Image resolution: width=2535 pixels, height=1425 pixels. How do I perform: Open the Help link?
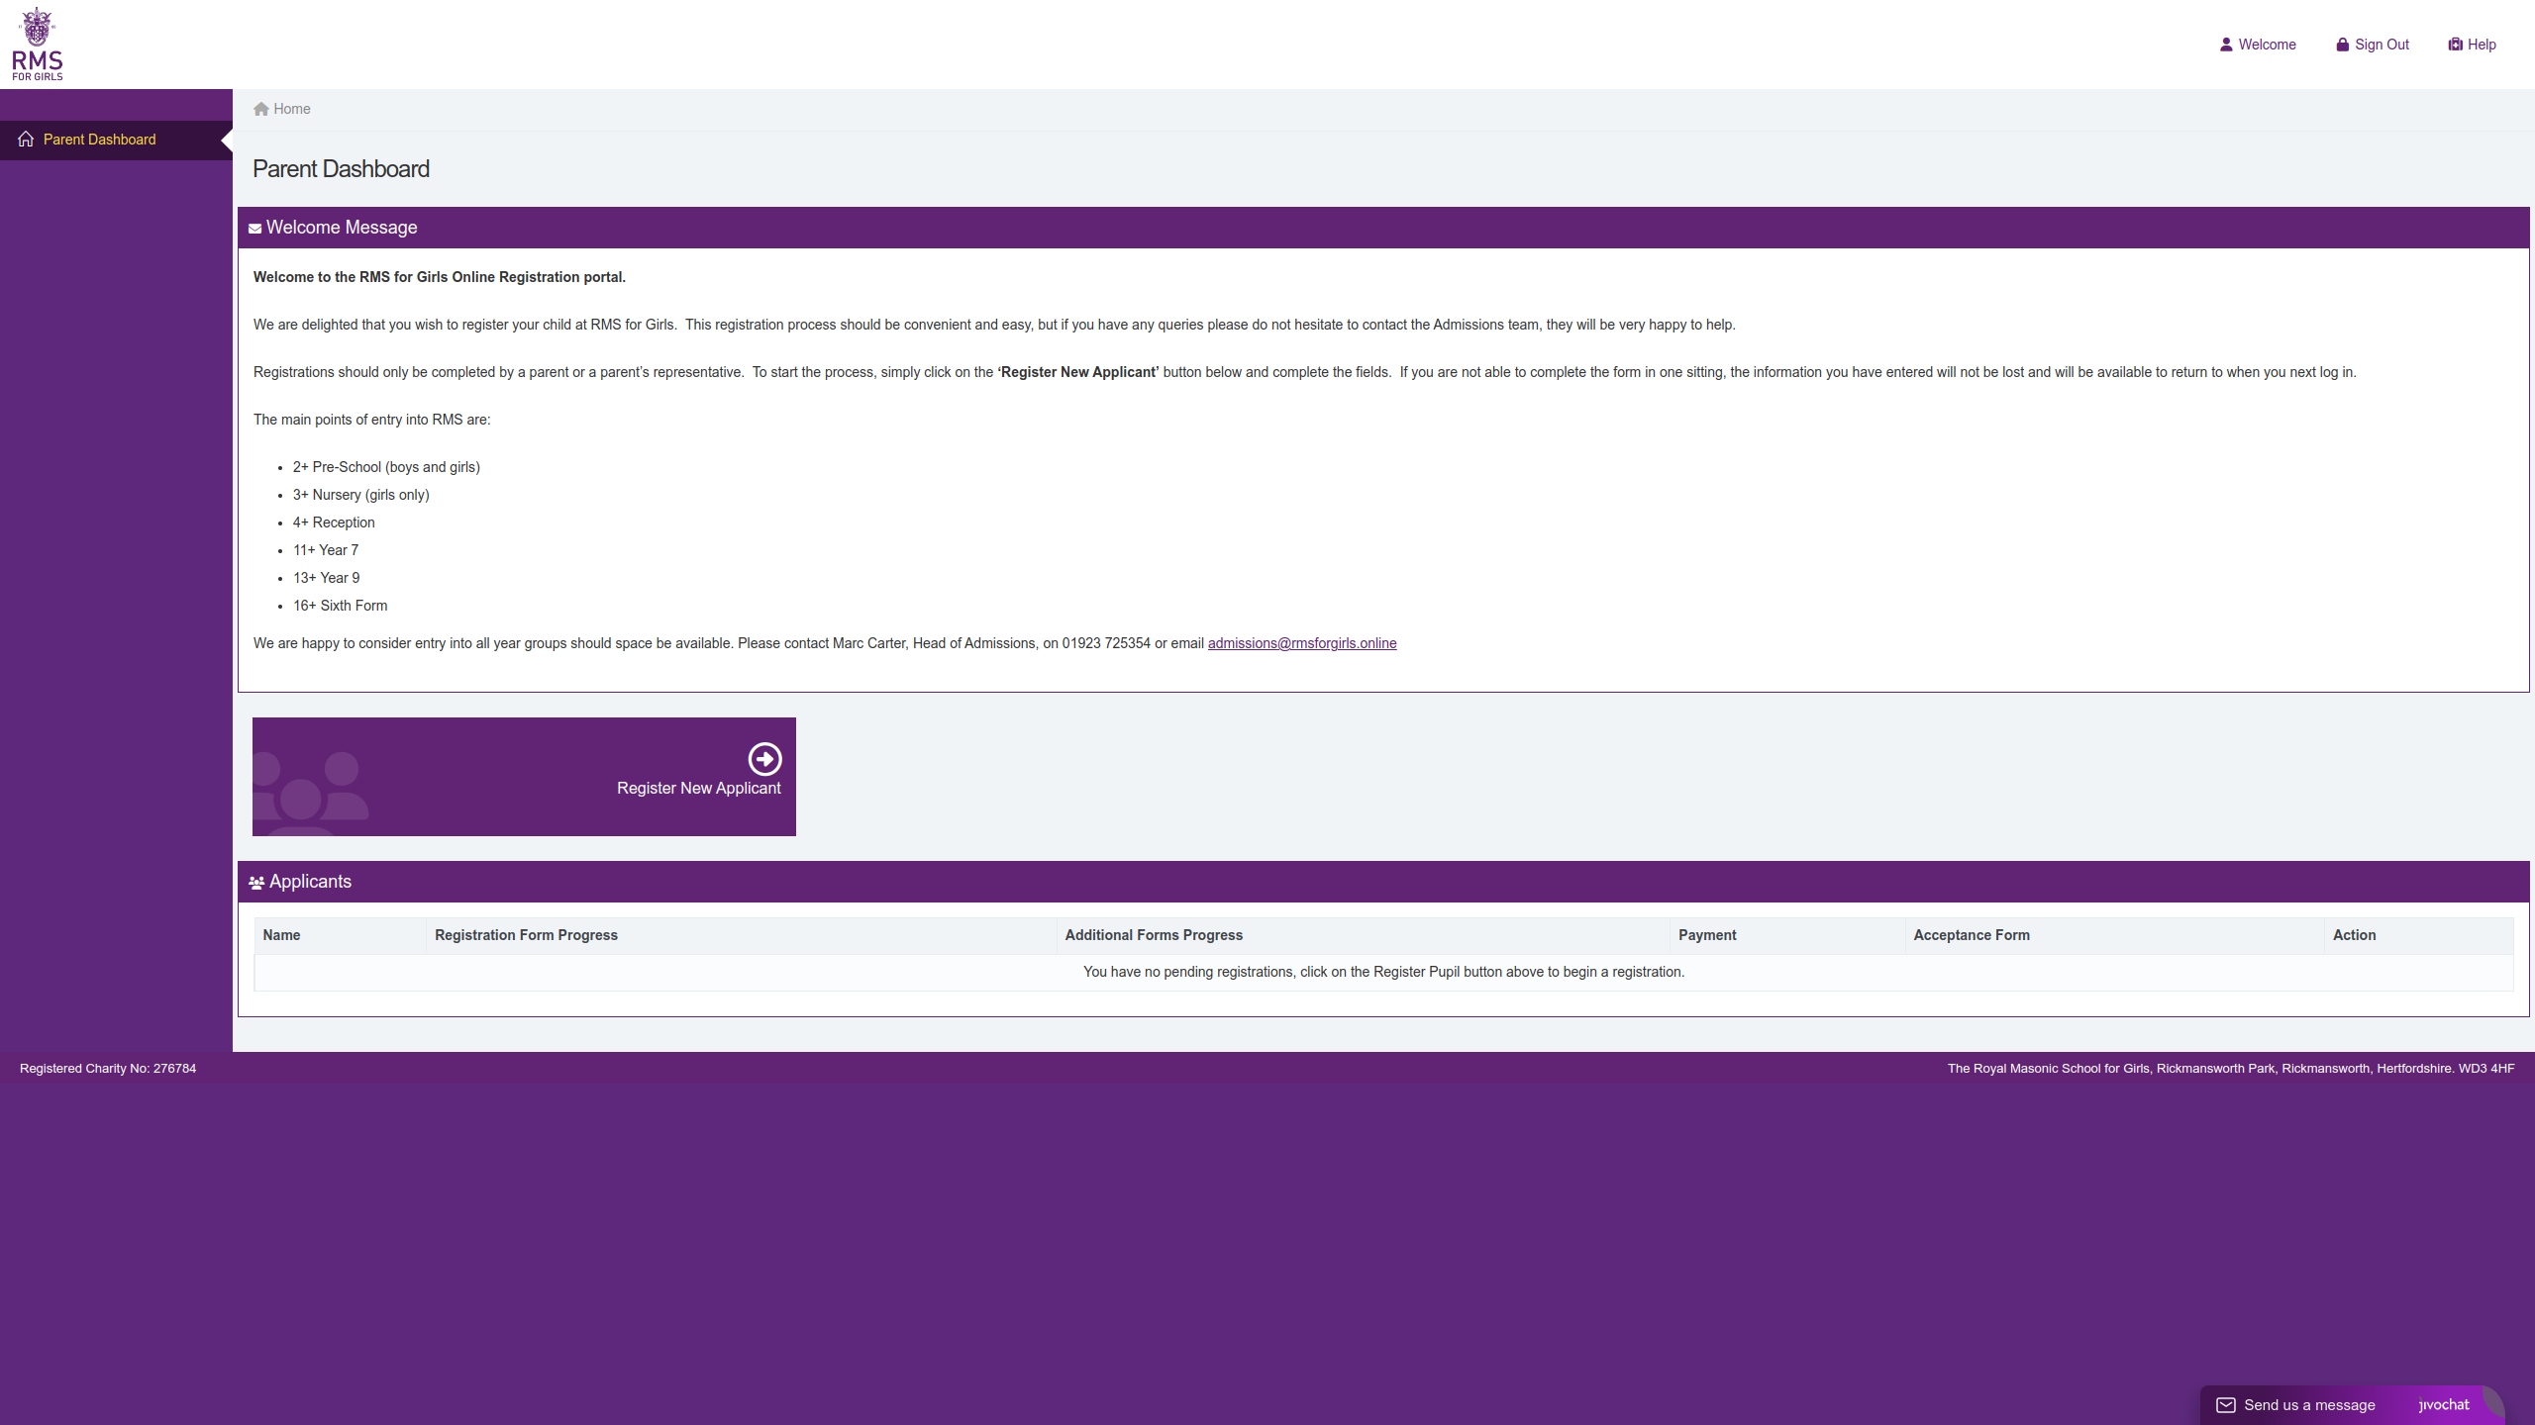pyautogui.click(x=2472, y=45)
